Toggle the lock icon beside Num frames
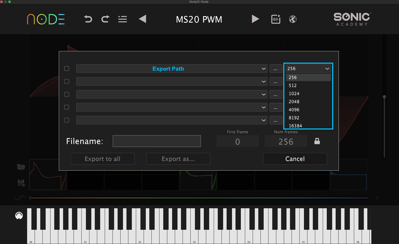Screen dimensions: 399x244 [x=317, y=141]
